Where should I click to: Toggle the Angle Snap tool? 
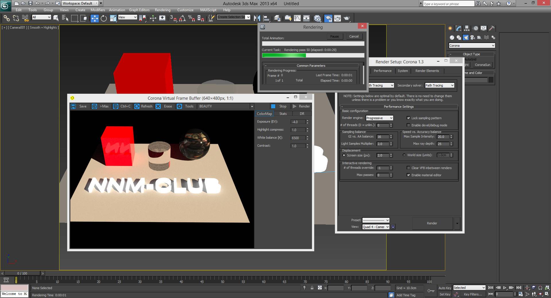tap(182, 18)
